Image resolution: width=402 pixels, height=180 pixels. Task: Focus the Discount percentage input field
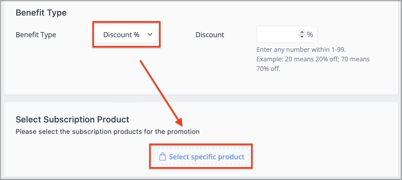pos(287,34)
